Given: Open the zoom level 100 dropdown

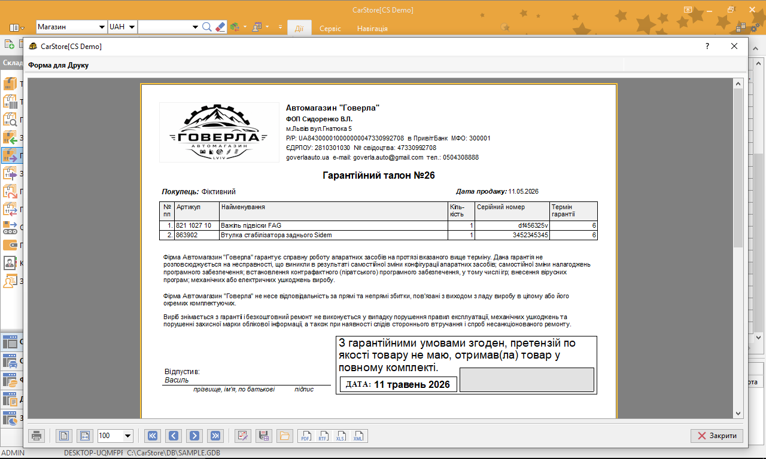Looking at the screenshot, I should click(127, 436).
